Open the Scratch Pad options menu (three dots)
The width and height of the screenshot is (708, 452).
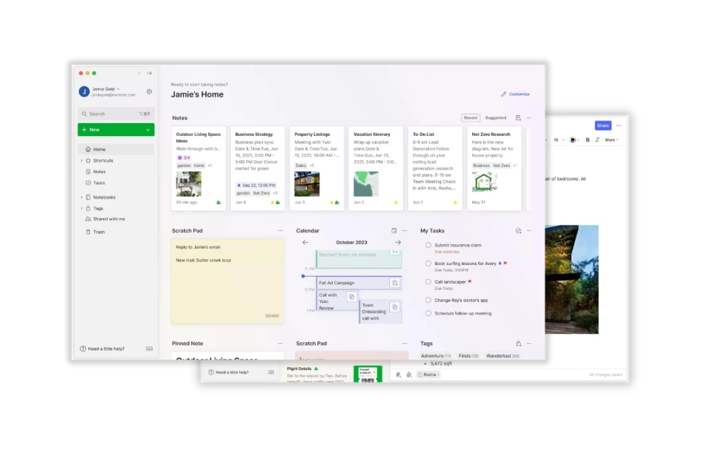point(280,230)
